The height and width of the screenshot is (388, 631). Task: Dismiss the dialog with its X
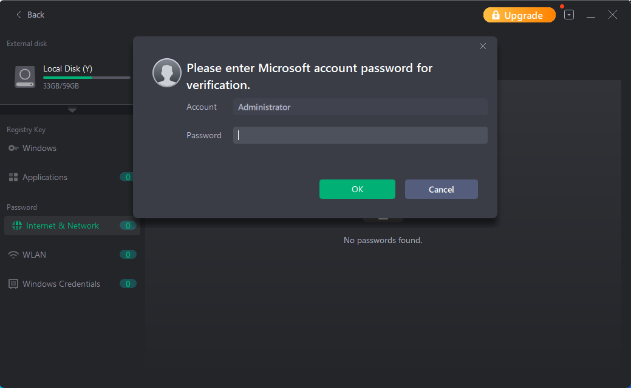[482, 45]
